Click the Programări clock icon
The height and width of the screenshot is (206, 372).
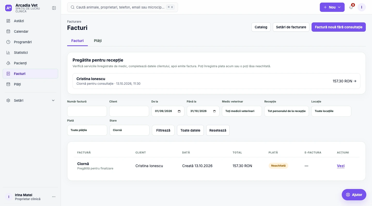8,42
